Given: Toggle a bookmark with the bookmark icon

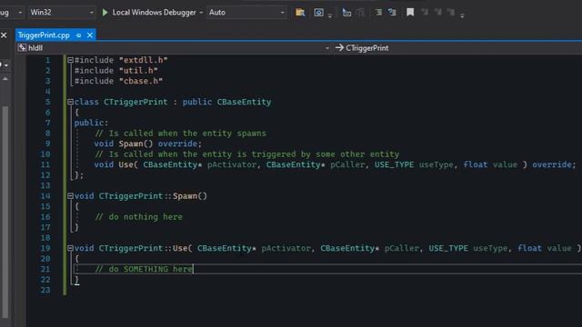Looking at the screenshot, I should coord(410,12).
